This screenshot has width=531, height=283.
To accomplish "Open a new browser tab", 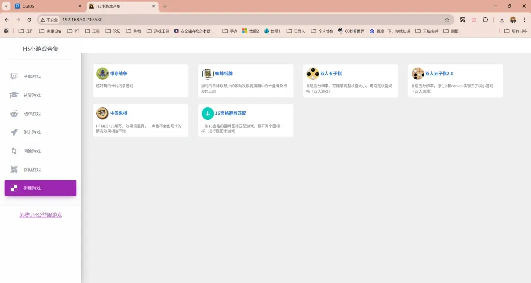I will (x=165, y=6).
